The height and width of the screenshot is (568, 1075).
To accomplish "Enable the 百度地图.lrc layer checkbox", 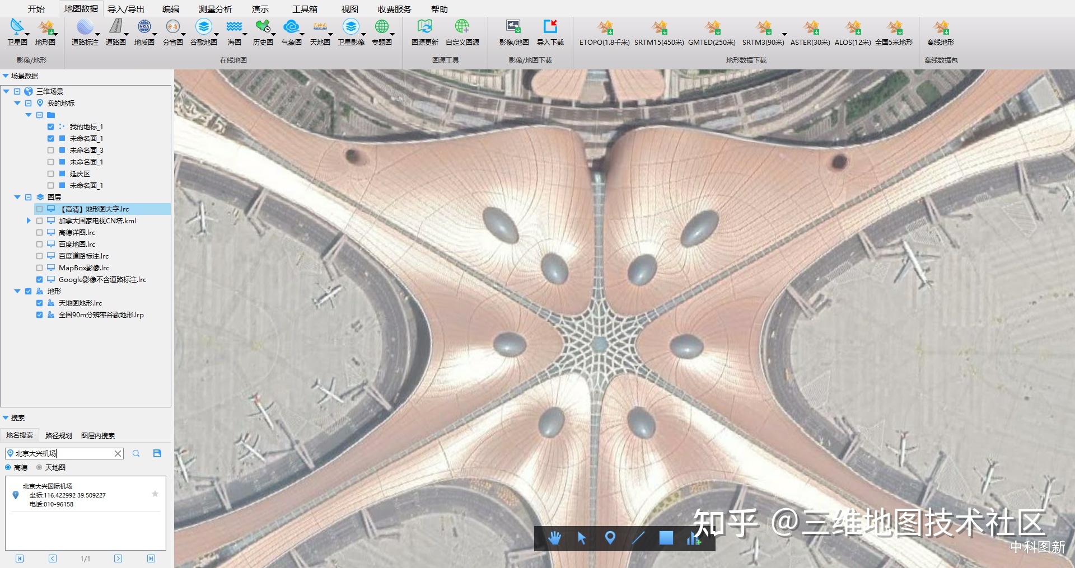I will pyautogui.click(x=40, y=245).
